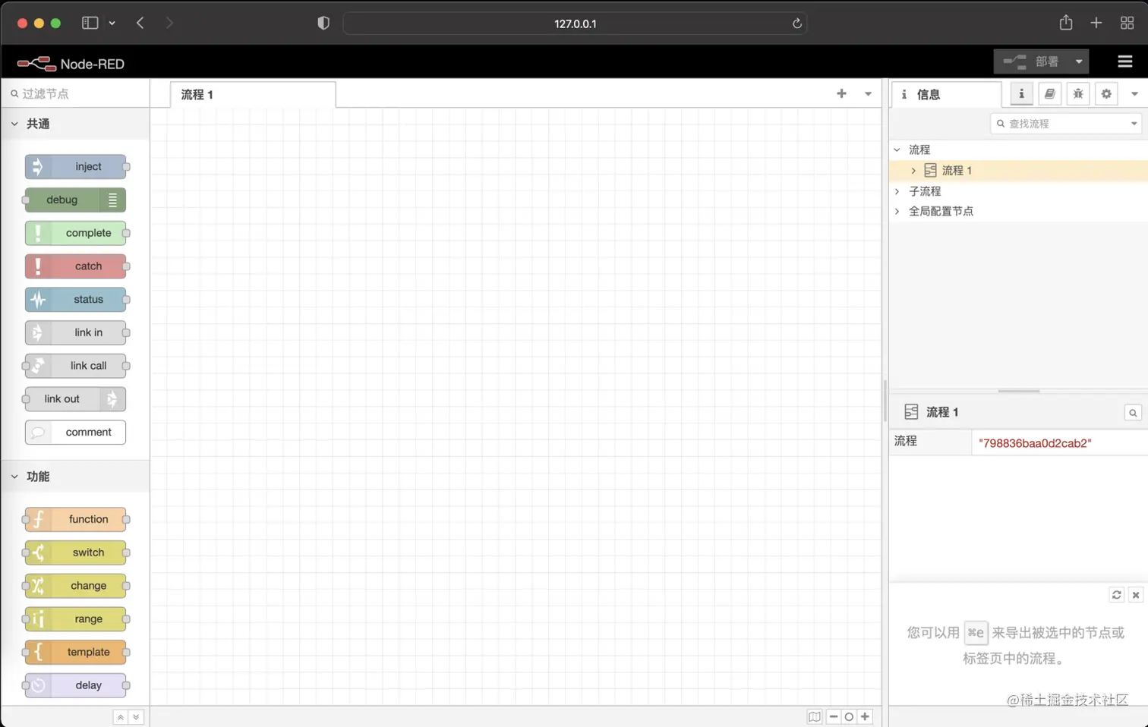Open the flow tab list dropdown
The image size is (1148, 727).
(x=868, y=93)
